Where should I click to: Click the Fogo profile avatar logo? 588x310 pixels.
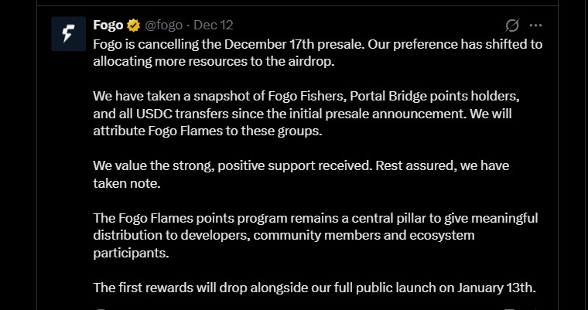pyautogui.click(x=68, y=34)
